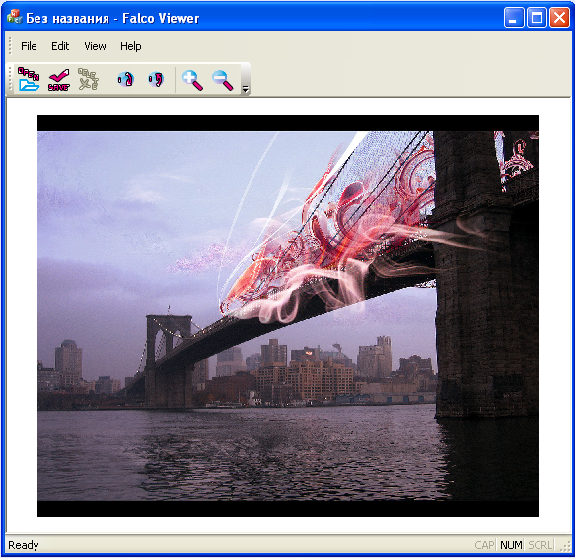
Task: Click the displayed Brooklyn Bridge image
Action: pyautogui.click(x=288, y=315)
